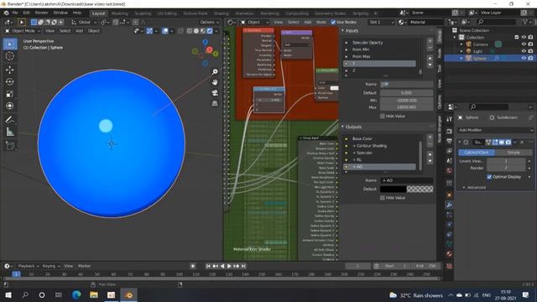Open the outliner filter funnel
Screen dimensions: 537x302
[526, 22]
